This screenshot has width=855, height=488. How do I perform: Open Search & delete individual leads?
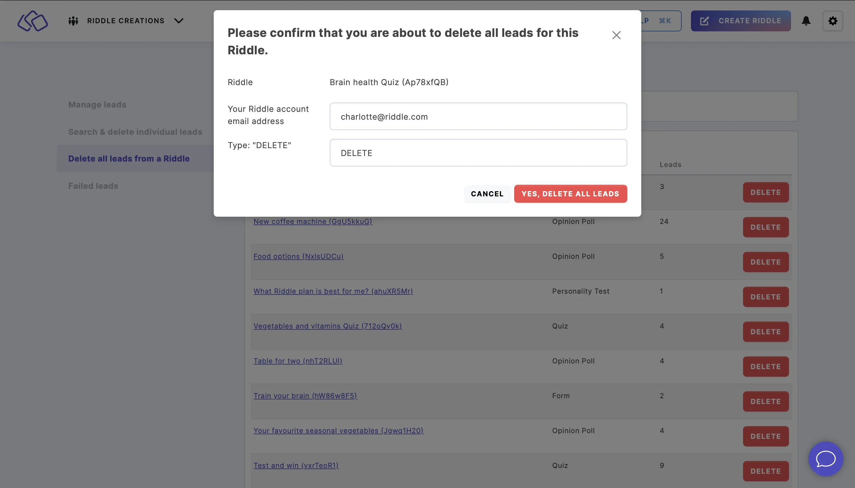coord(135,131)
